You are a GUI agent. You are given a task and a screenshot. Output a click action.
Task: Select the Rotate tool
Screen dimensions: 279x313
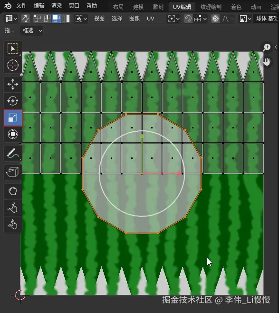[13, 101]
